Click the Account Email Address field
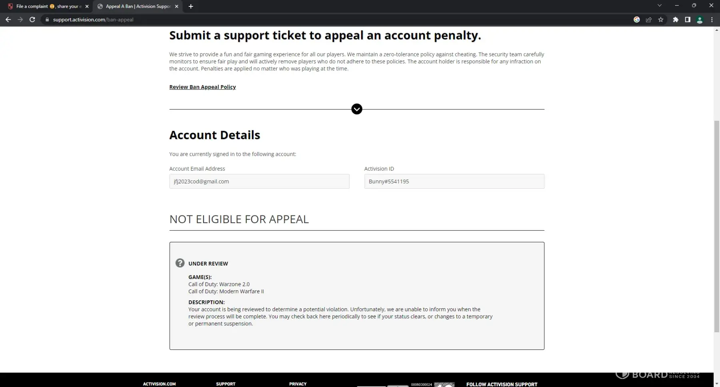Screen dimensions: 720x387 coord(259,182)
